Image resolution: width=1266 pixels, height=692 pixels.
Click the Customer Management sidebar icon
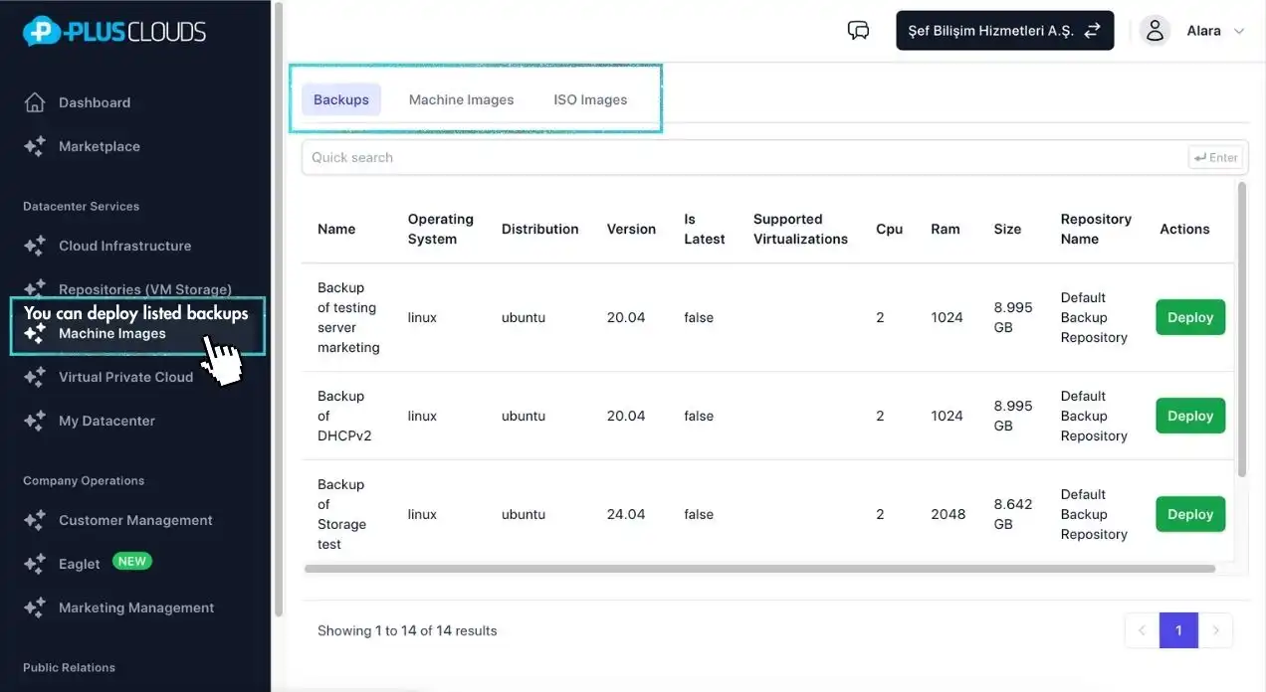point(35,520)
